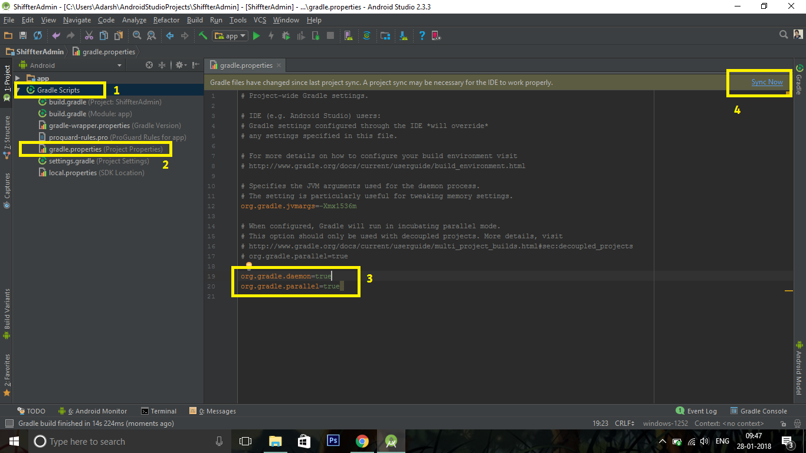The image size is (806, 453).
Task: Open the Navigate menu
Action: tap(77, 20)
